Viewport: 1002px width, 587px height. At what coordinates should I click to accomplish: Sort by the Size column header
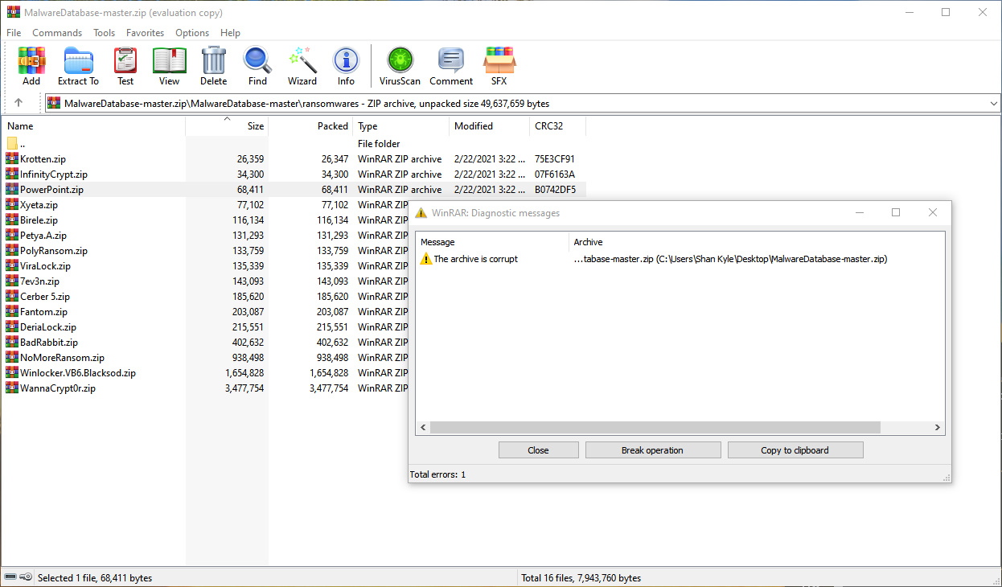click(x=228, y=126)
